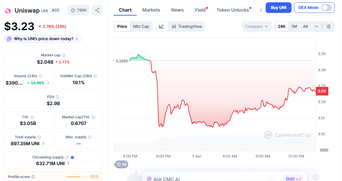Select Mkt Cap chart mode
Image resolution: width=342 pixels, height=181 pixels.
(141, 27)
